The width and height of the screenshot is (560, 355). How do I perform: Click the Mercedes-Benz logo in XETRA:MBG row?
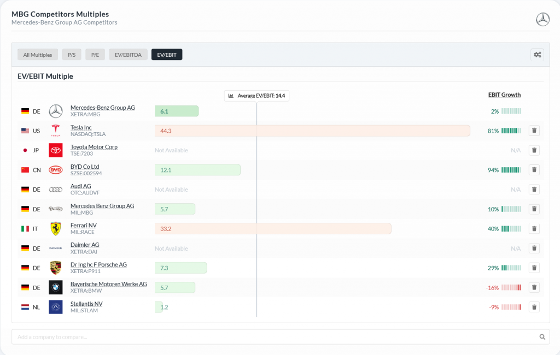[x=56, y=111]
